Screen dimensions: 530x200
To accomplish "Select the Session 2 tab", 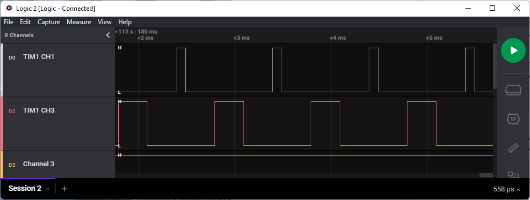I will (25, 189).
